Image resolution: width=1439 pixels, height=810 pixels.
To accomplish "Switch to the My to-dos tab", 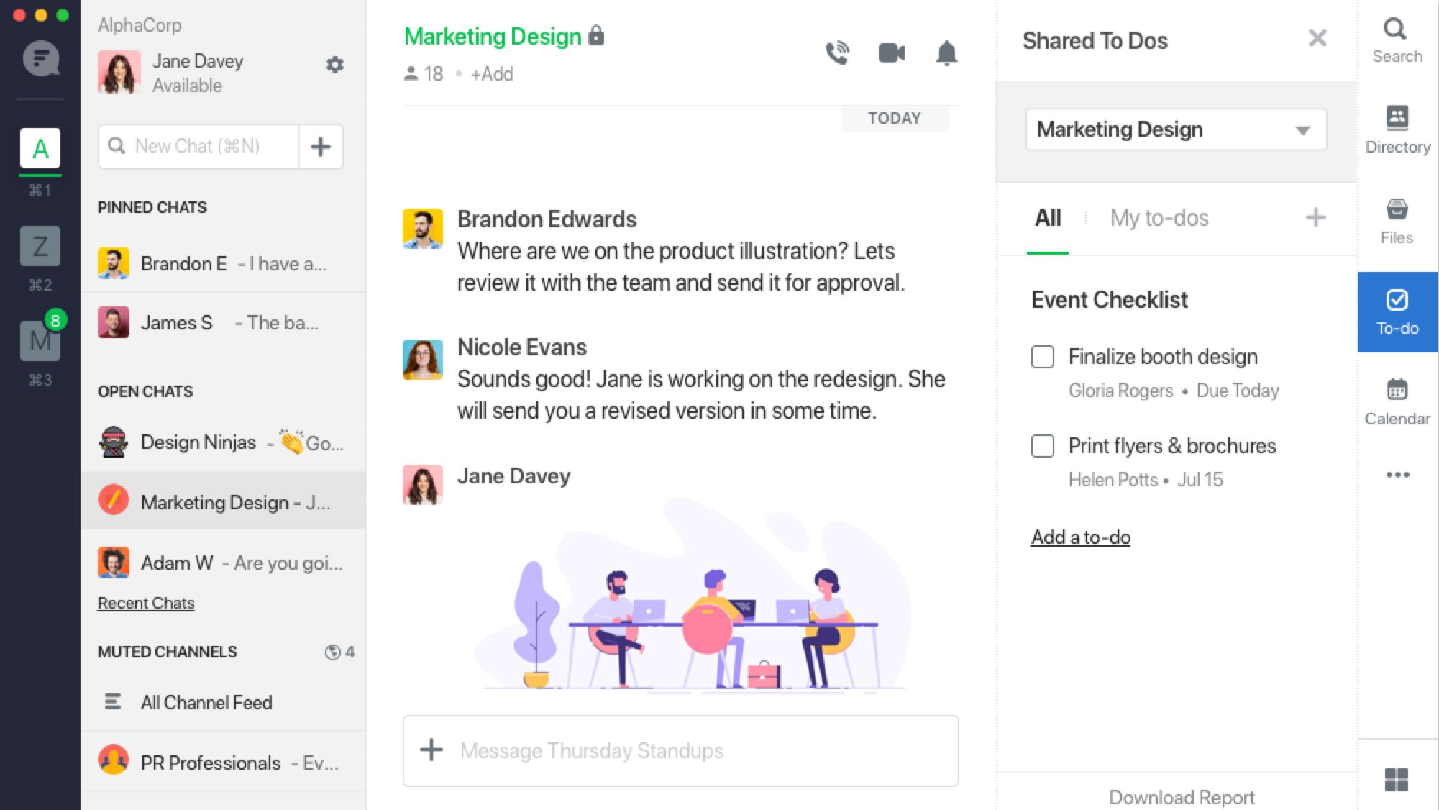I will [1159, 218].
